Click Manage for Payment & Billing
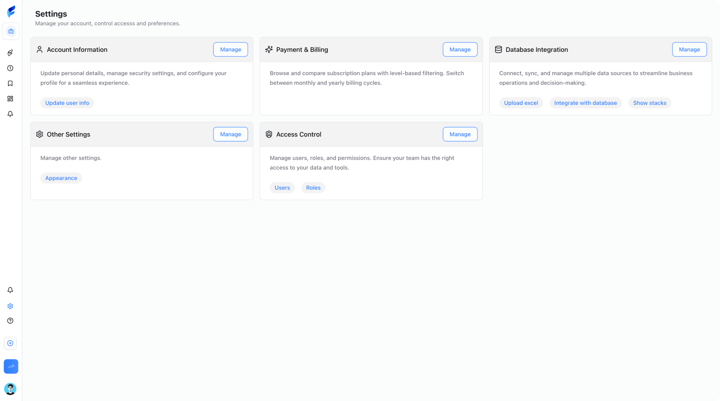The height and width of the screenshot is (401, 720). 460,49
